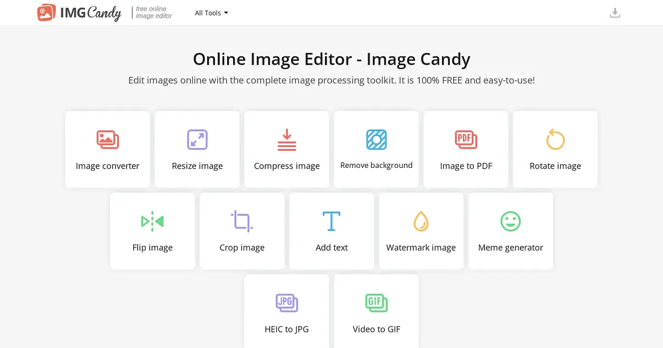The width and height of the screenshot is (663, 348).
Task: Click the "free online image editor" tagline
Action: pyautogui.click(x=154, y=13)
